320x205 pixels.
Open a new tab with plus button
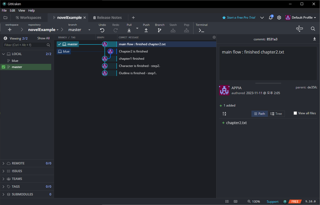coord(133,18)
